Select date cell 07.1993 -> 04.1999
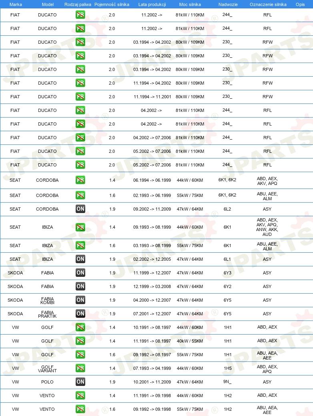313x416 pixels. point(152,368)
